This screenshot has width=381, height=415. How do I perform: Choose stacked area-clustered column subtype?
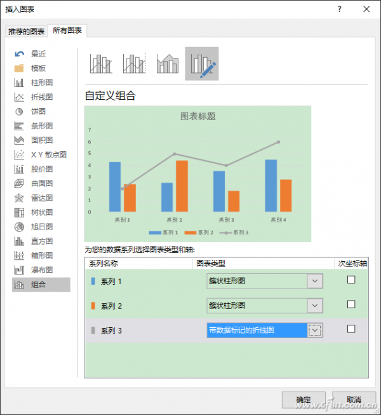[168, 64]
